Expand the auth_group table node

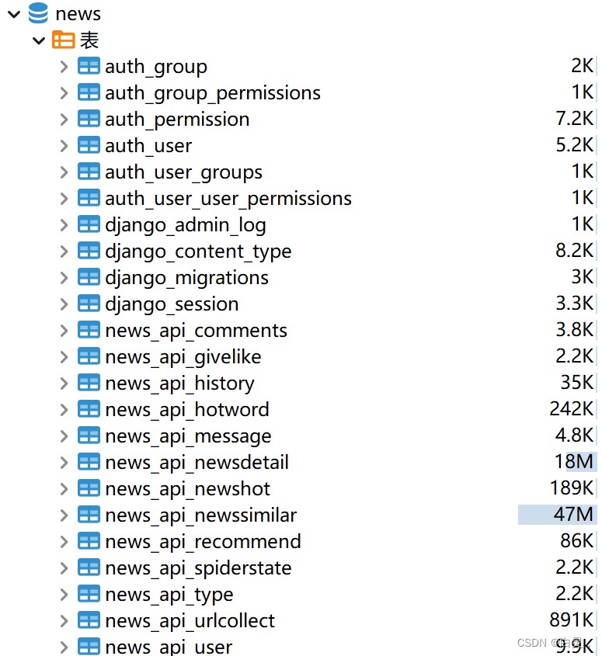(x=64, y=67)
